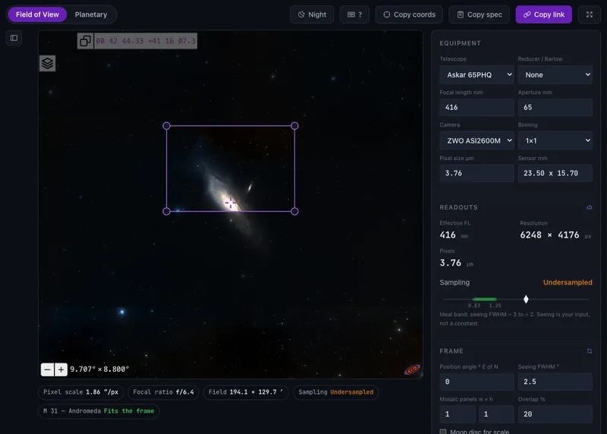Zoom out with the minus button

(x=47, y=370)
